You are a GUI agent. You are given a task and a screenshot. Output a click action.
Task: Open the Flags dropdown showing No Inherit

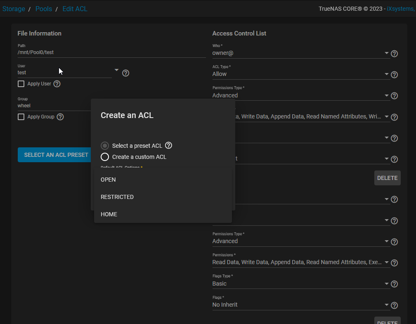386,305
